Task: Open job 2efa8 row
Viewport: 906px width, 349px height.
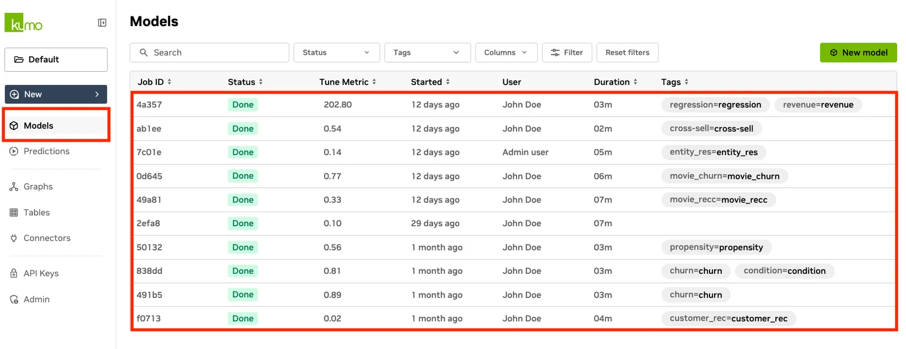Action: 514,223
